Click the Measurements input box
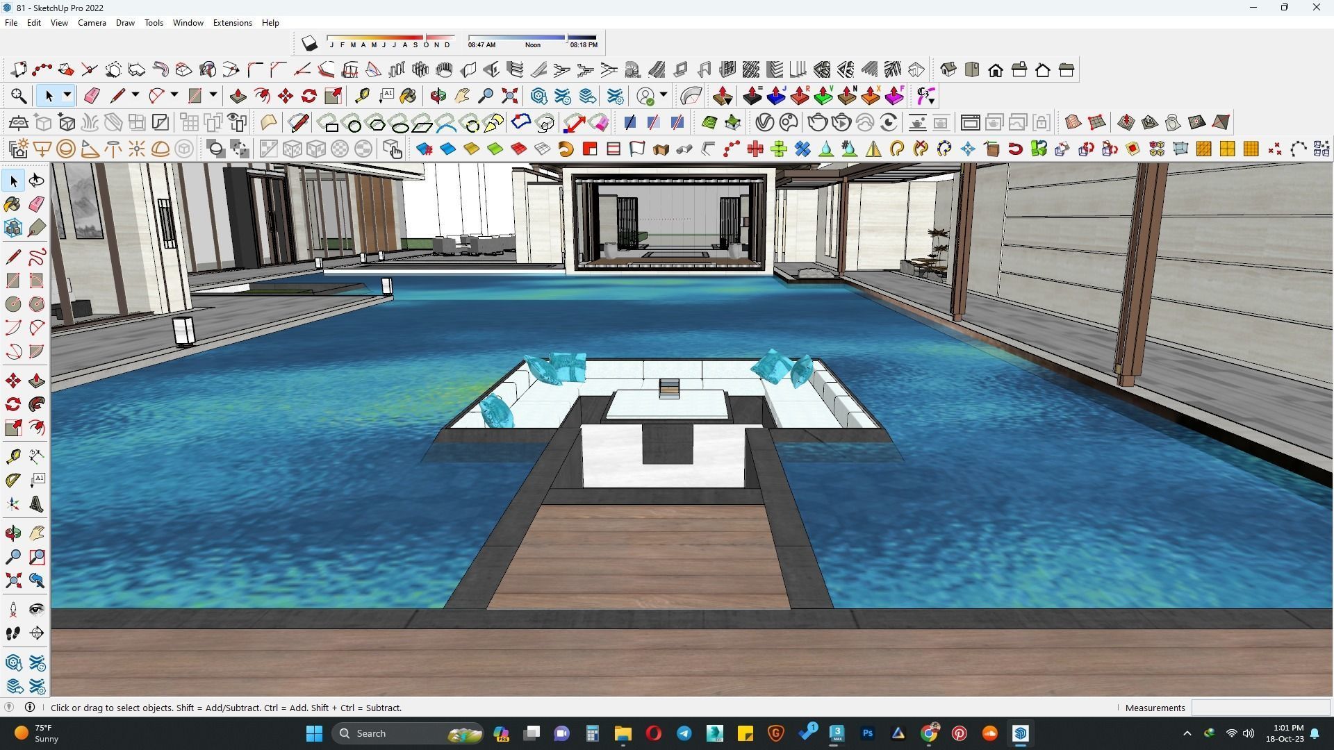Viewport: 1334px width, 750px height. click(x=1260, y=708)
